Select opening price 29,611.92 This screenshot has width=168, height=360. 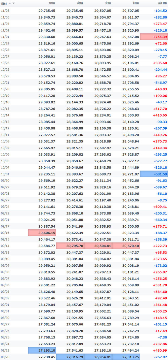click(47, 187)
